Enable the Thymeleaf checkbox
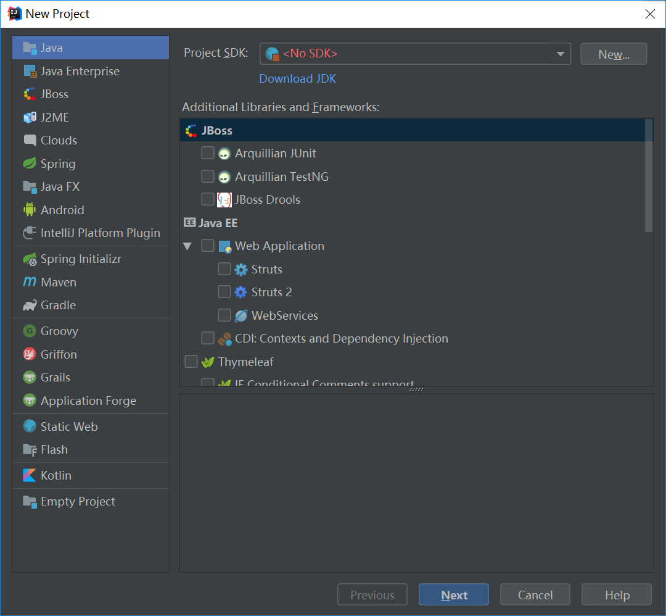This screenshot has height=616, width=666. click(191, 361)
